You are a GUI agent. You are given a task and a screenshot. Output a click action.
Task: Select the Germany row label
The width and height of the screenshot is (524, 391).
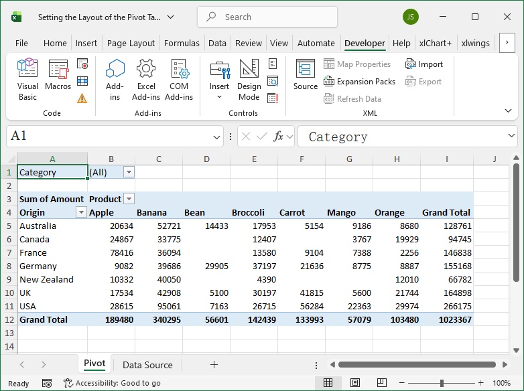(x=52, y=266)
